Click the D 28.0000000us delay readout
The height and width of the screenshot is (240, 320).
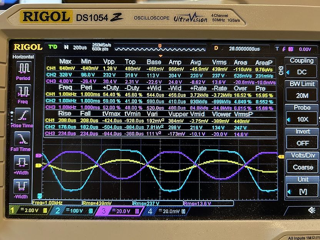(237, 48)
